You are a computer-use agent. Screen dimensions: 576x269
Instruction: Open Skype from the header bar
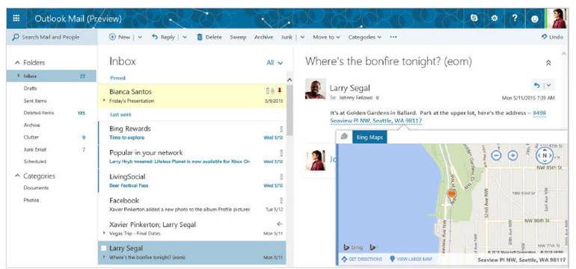click(474, 18)
